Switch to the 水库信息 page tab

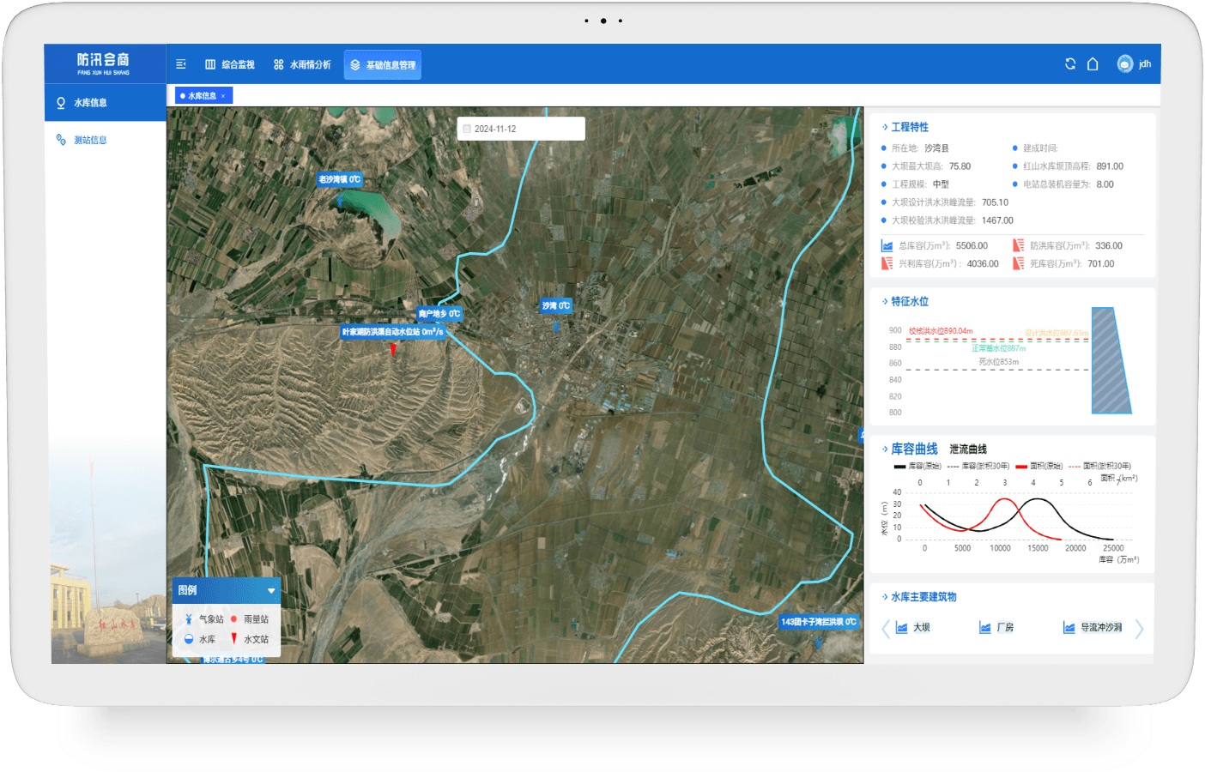click(202, 96)
